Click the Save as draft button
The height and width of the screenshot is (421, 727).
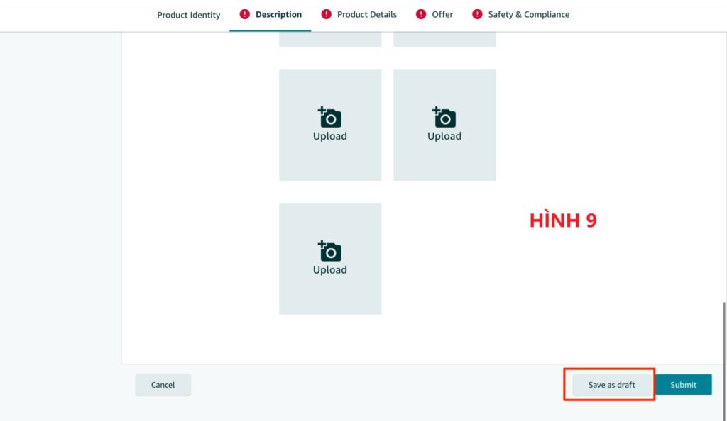tap(611, 385)
